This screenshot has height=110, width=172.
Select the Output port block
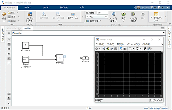85,58
